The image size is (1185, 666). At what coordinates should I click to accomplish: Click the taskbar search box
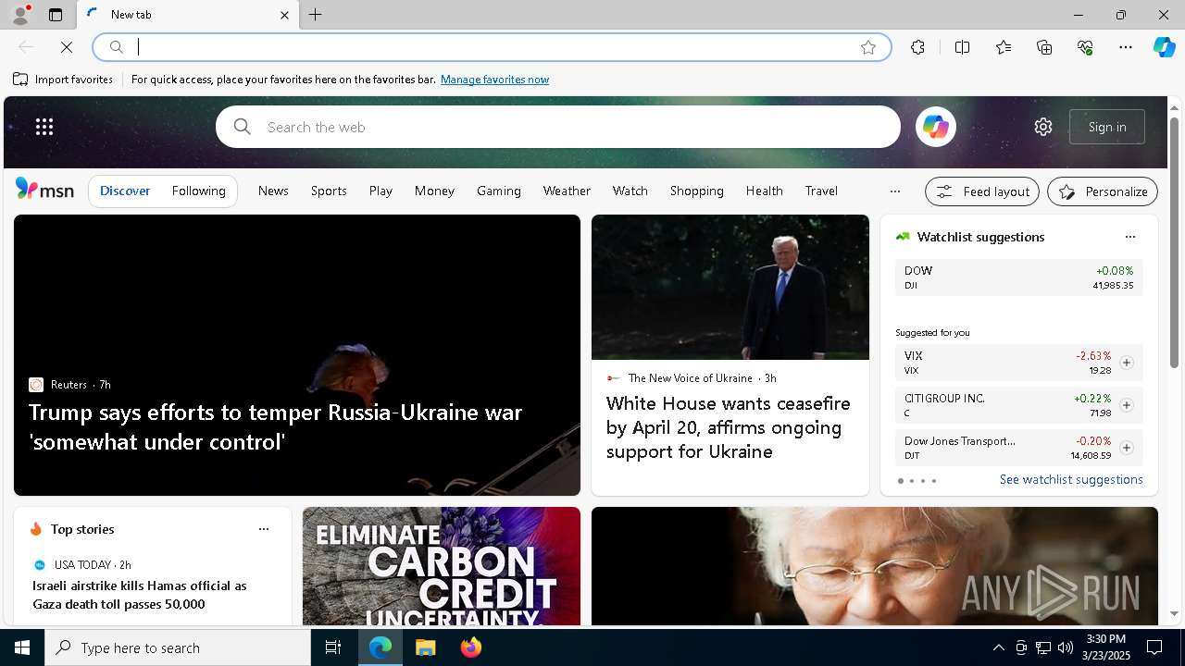click(178, 647)
